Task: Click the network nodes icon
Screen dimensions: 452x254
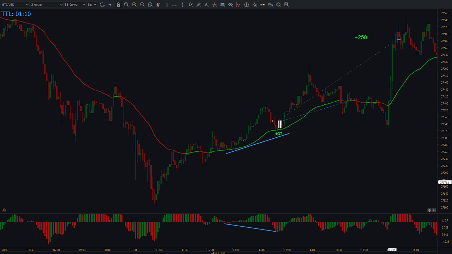Action: pos(214,5)
